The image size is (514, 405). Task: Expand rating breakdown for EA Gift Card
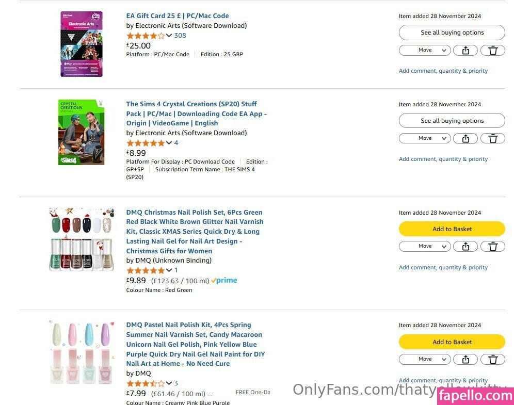coord(169,36)
